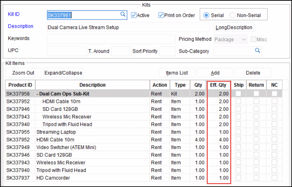Click the Kit ID search magnifier icon
Image resolution: width=292 pixels, height=187 pixels.
click(x=123, y=14)
